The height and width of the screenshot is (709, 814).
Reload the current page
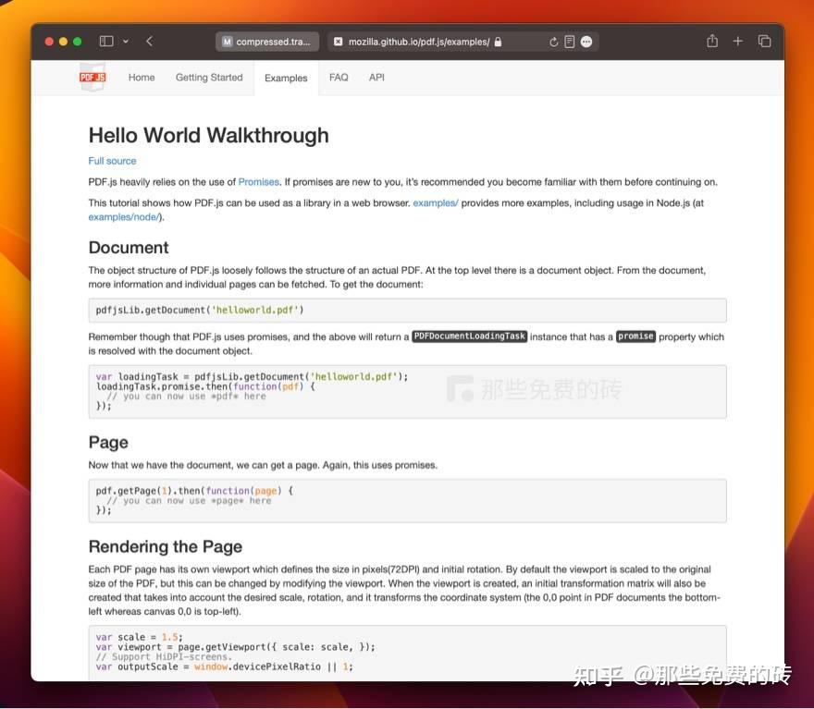552,41
